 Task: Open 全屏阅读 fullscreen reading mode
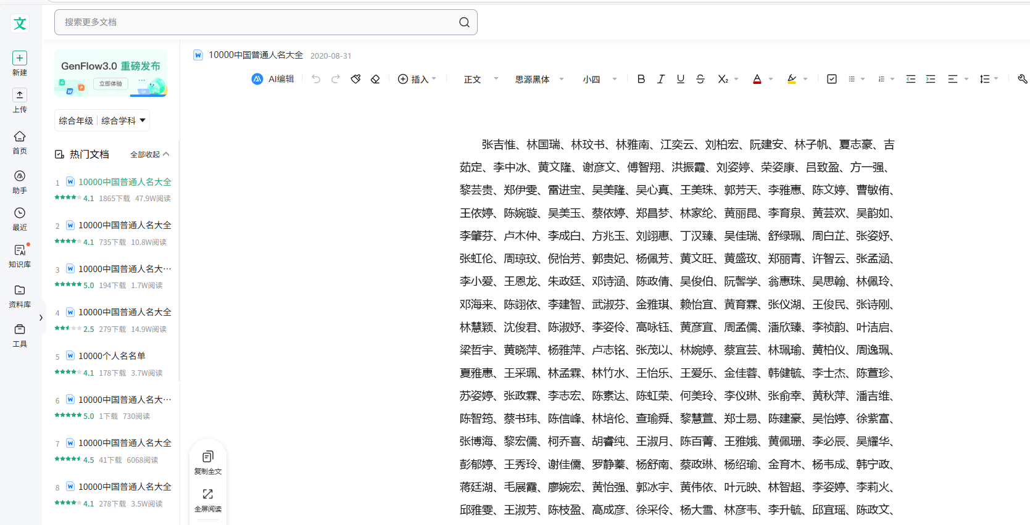[x=208, y=495]
